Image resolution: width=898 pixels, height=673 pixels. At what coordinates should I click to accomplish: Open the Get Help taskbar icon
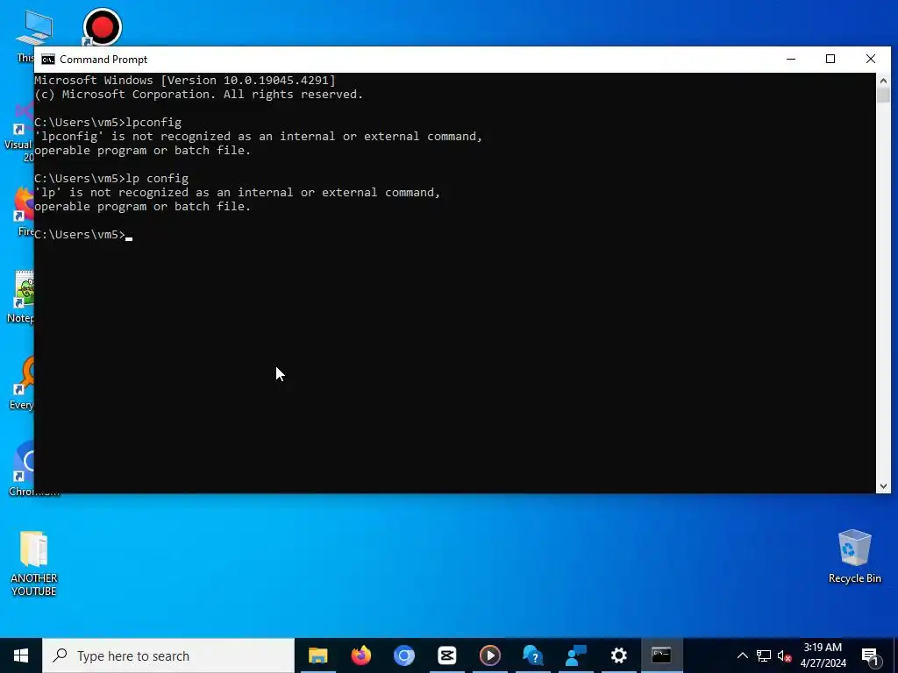(x=532, y=655)
